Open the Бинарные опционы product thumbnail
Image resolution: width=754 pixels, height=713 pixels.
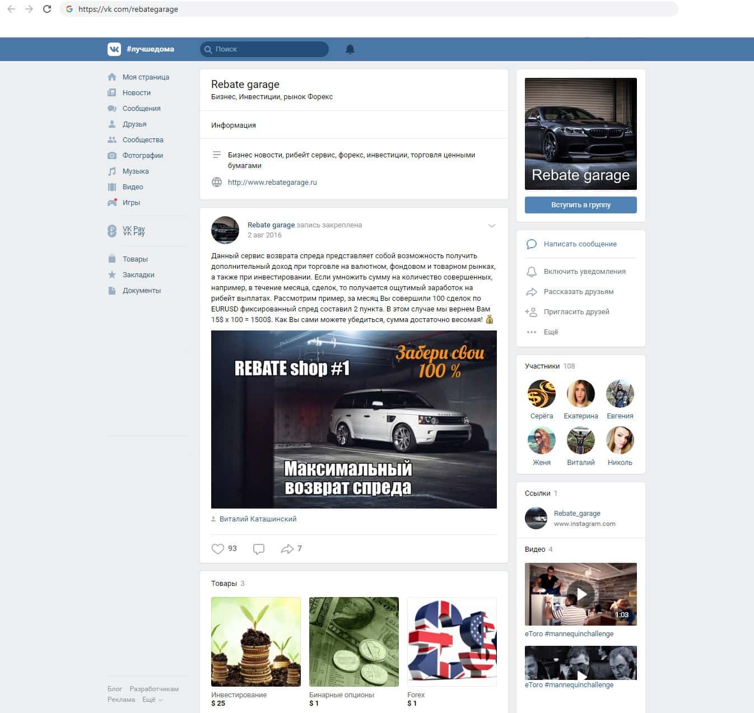point(354,642)
